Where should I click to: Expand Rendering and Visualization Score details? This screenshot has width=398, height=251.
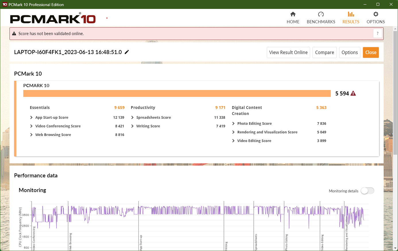point(233,132)
